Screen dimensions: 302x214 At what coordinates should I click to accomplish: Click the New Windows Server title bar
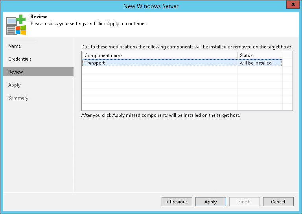tap(151, 6)
